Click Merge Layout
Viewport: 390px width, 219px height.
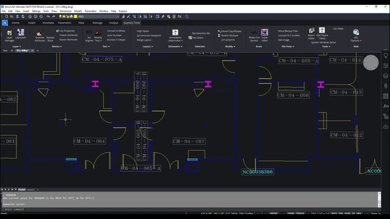[144, 40]
